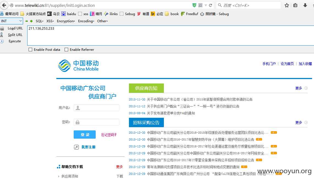Open announcement 常年法律顾问支撑项目
314x179 pixels.
click(x=193, y=167)
